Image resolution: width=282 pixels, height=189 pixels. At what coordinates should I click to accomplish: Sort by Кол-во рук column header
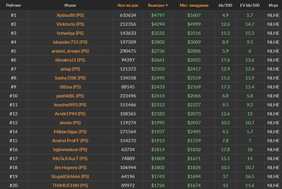(128, 5)
